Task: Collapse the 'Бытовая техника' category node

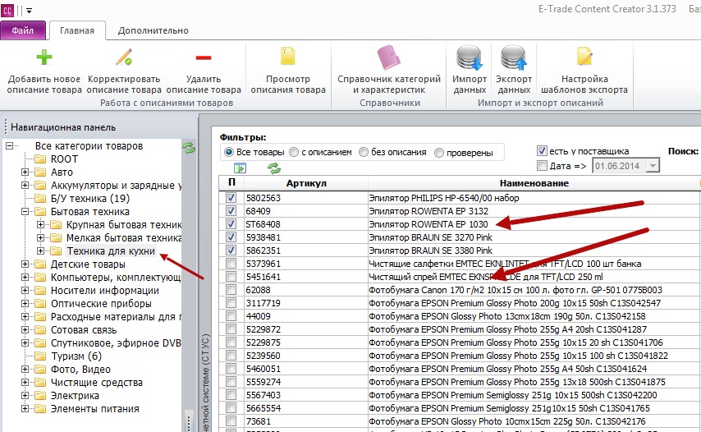Action: click(x=25, y=212)
